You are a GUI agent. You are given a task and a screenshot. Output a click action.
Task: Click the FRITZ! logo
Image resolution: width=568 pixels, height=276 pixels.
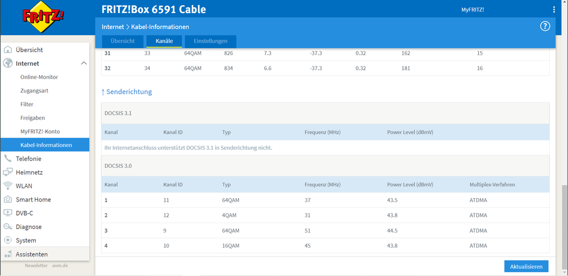coord(43,17)
